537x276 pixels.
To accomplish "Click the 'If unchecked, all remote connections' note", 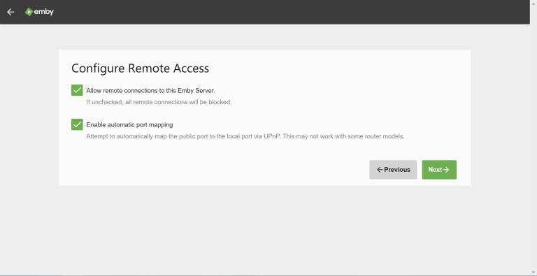I will point(159,102).
